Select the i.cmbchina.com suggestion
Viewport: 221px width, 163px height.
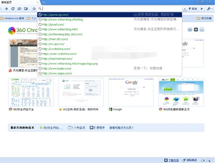[x=109, y=49]
